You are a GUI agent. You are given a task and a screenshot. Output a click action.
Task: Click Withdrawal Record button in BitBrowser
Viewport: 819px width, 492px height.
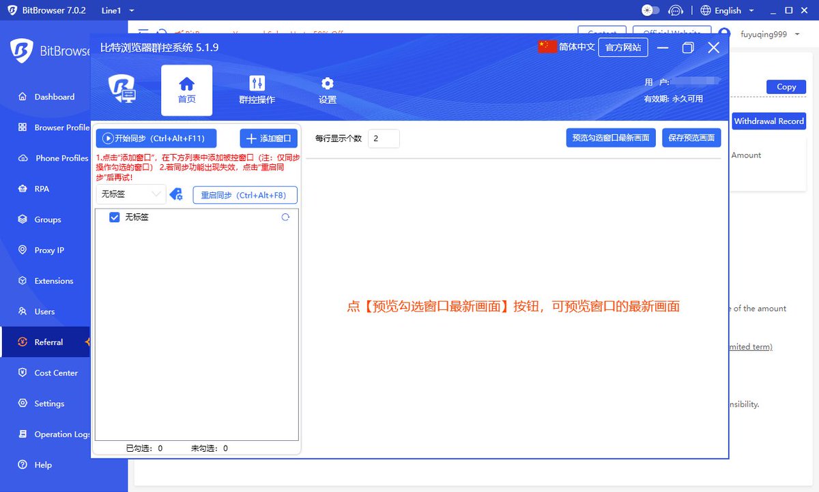768,121
